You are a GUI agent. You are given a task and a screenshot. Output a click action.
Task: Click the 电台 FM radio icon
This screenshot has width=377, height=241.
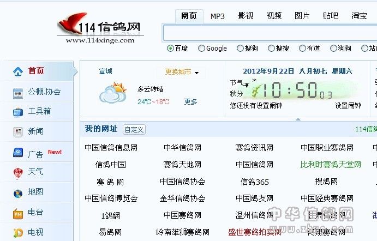(x=18, y=214)
